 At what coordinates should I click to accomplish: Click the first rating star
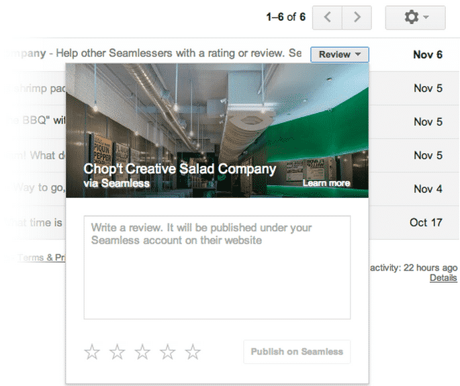92,352
